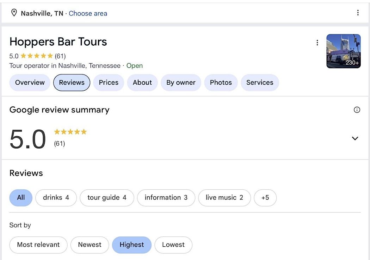This screenshot has width=370, height=260.
Task: Open the business photo thumbnail 230+
Action: 343,51
